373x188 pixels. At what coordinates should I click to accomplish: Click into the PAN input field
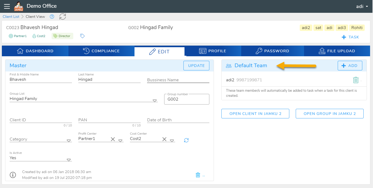point(109,120)
